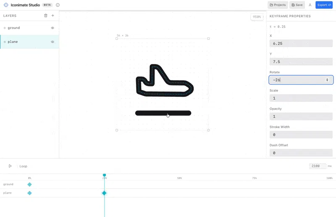Image resolution: width=336 pixels, height=217 pixels.
Task: Click the plane layer diamond icon
Action: pos(5,42)
